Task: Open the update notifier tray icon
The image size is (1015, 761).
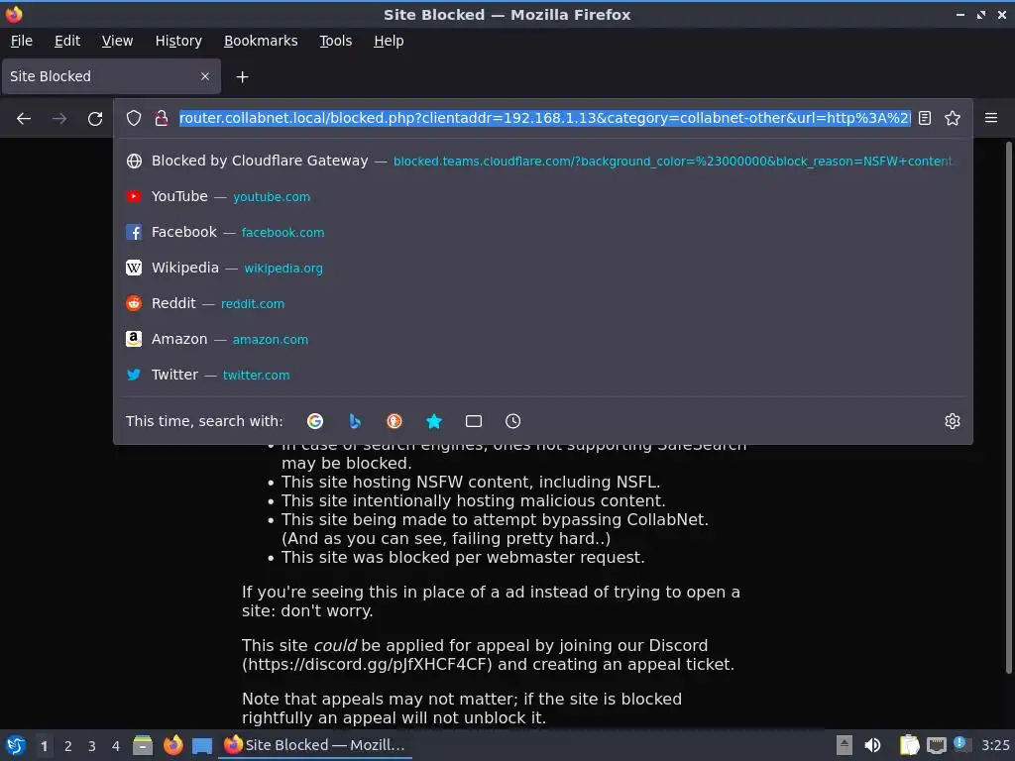Action: click(961, 745)
